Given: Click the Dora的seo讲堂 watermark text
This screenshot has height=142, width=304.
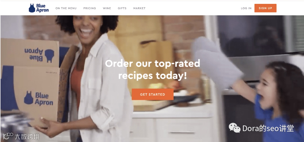Looking at the screenshot, I should tap(268, 128).
